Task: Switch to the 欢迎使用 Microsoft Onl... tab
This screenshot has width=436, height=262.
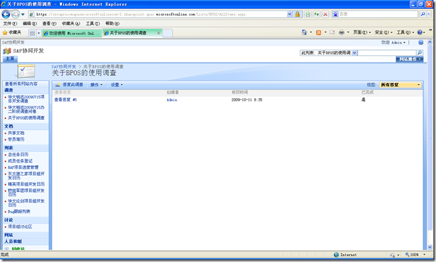Action: [72, 33]
